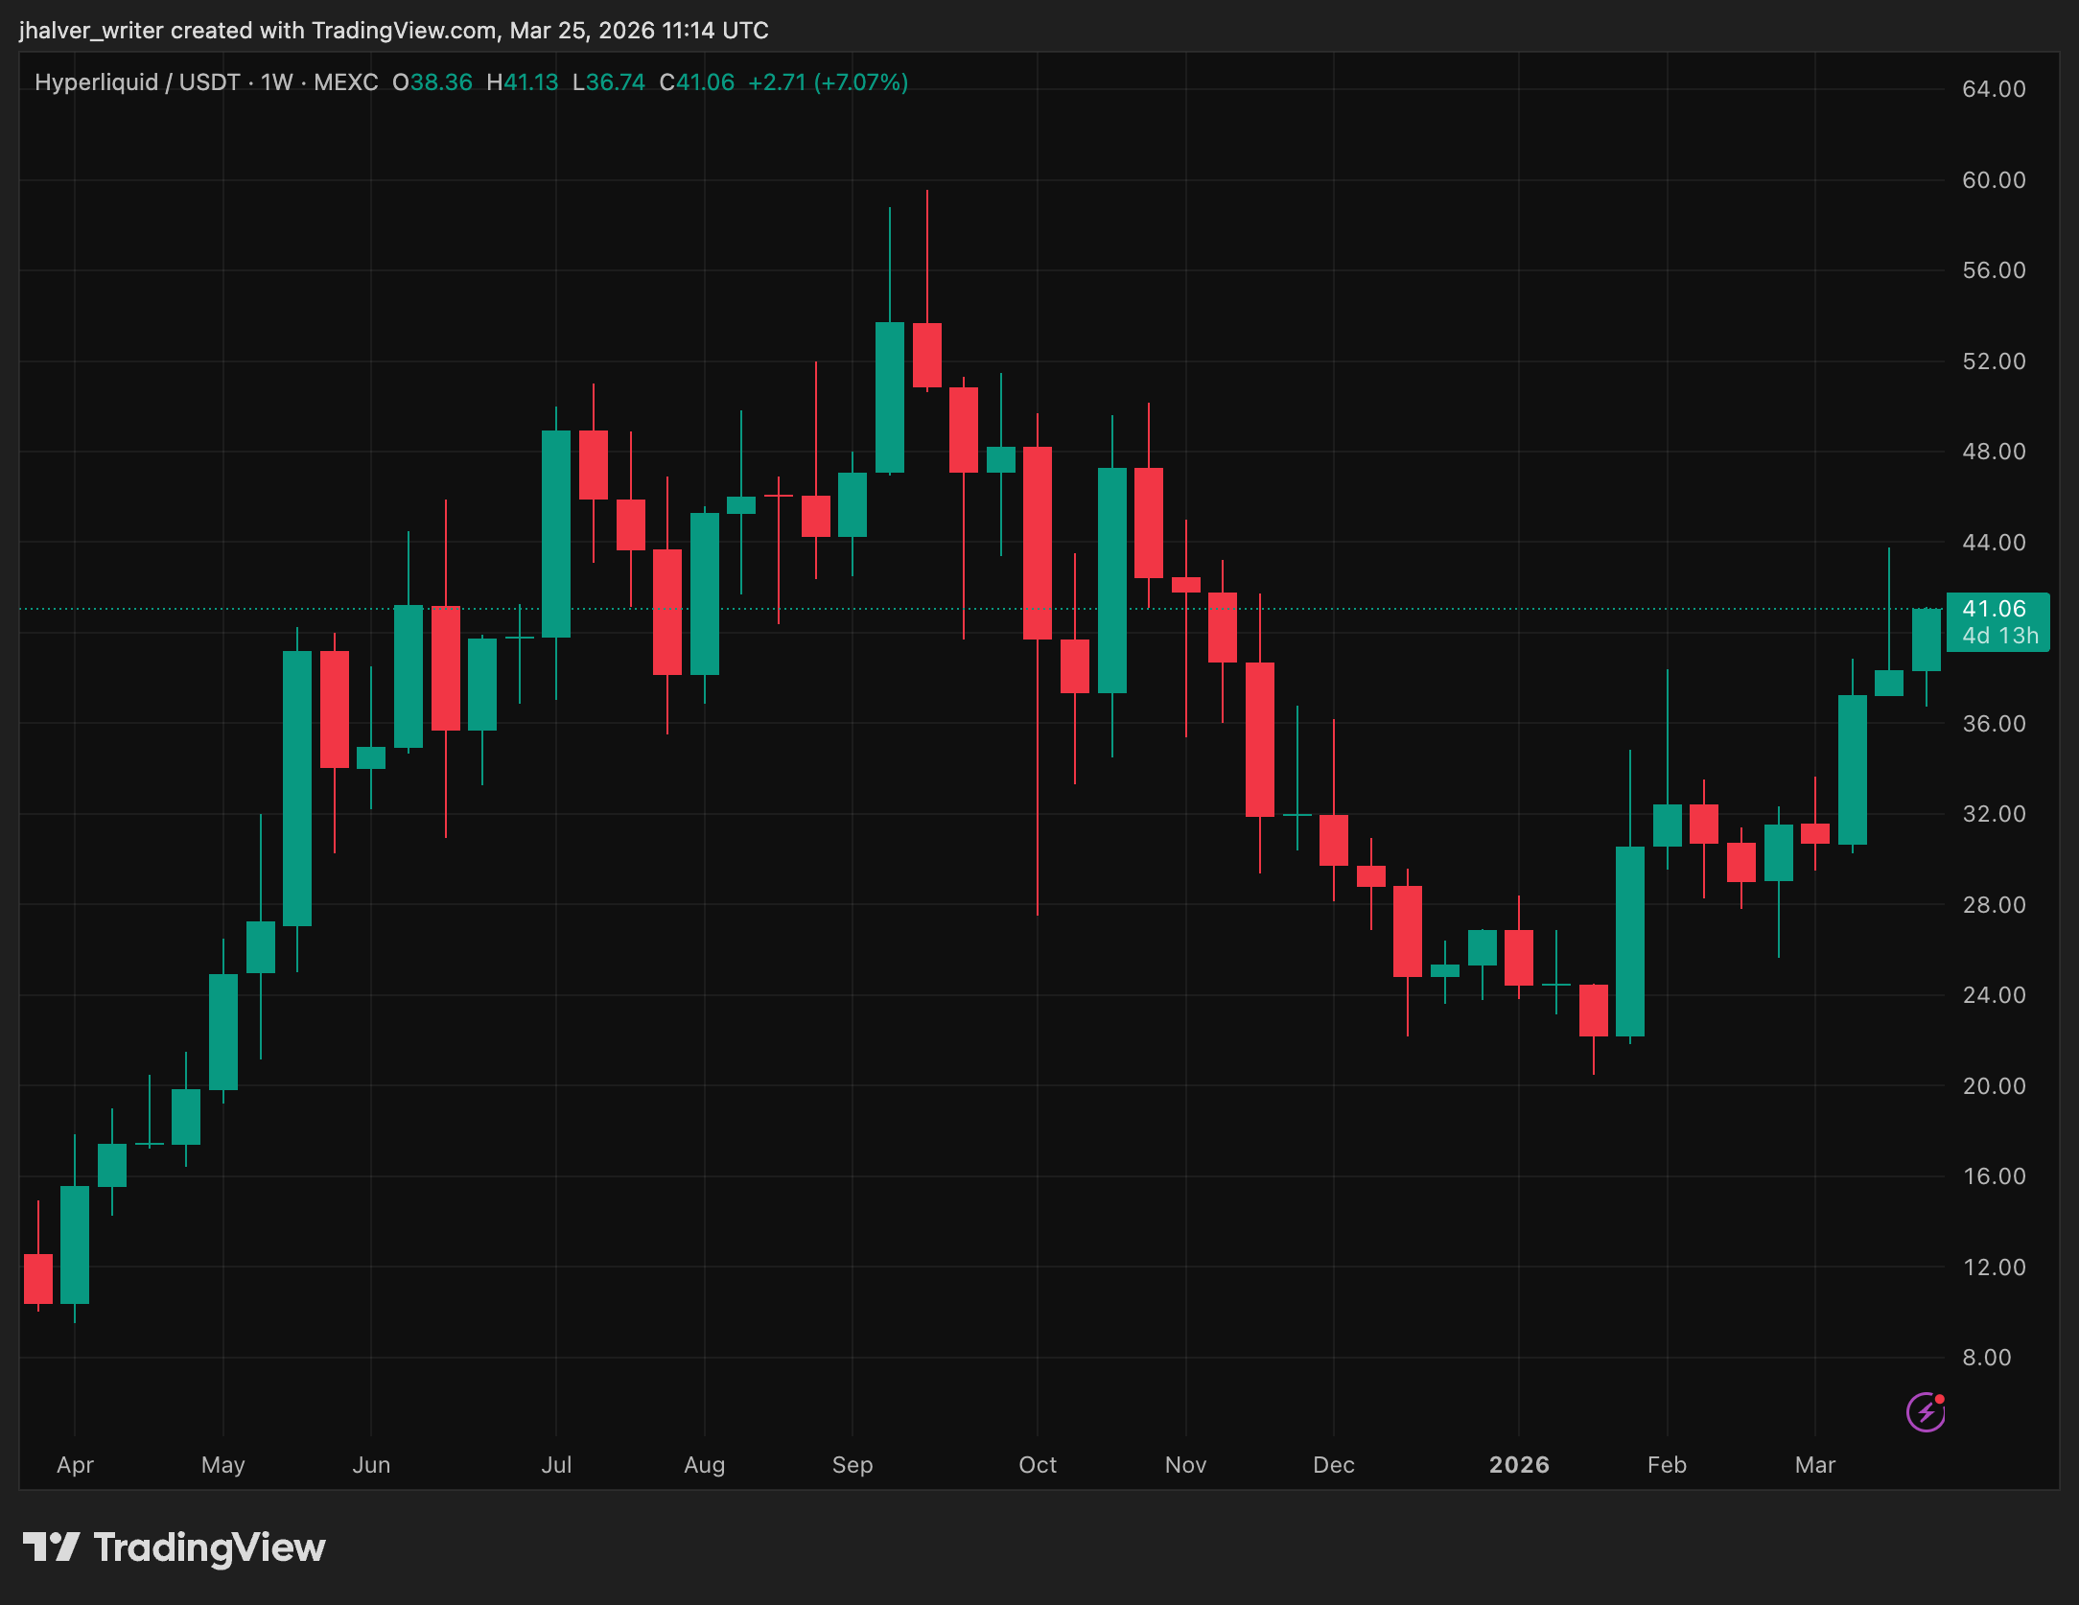This screenshot has width=2079, height=1605.
Task: Click the MEXC exchange label
Action: (x=345, y=82)
